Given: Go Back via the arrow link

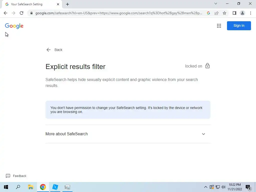Looking at the screenshot, I should click(x=54, y=50).
